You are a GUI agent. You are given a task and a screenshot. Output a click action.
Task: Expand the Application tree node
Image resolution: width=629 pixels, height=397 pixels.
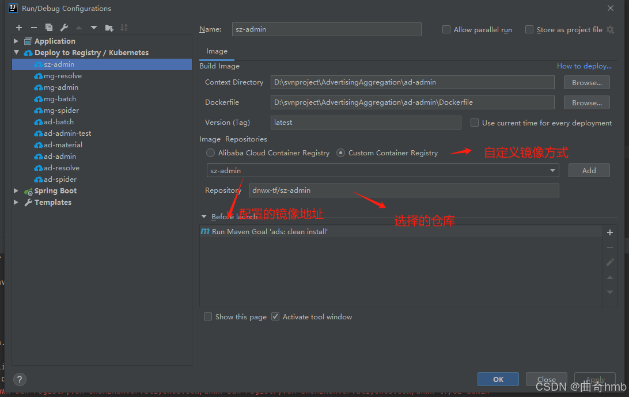pos(16,41)
